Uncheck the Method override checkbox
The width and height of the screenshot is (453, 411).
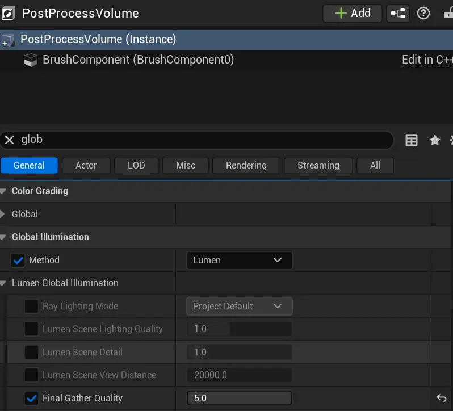click(19, 260)
